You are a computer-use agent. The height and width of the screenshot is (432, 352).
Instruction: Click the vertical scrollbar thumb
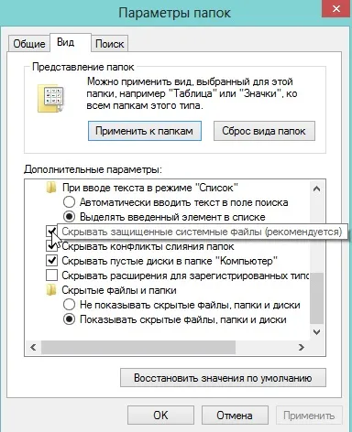[x=316, y=298]
